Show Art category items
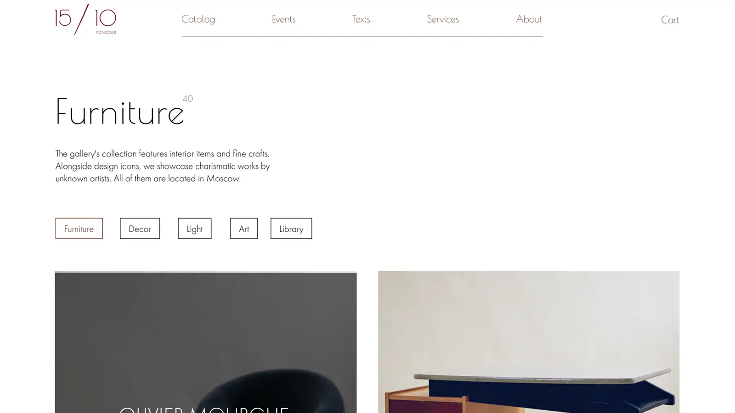This screenshot has width=735, height=413. click(x=244, y=229)
